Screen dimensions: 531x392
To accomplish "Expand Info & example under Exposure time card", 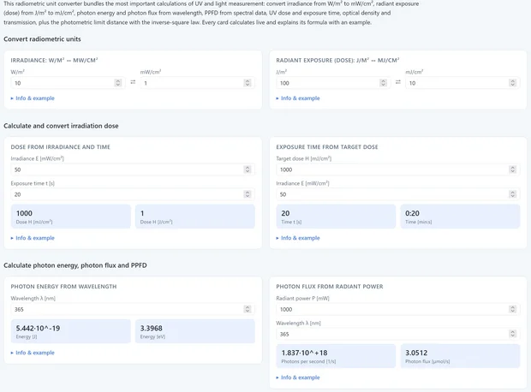I will point(298,238).
